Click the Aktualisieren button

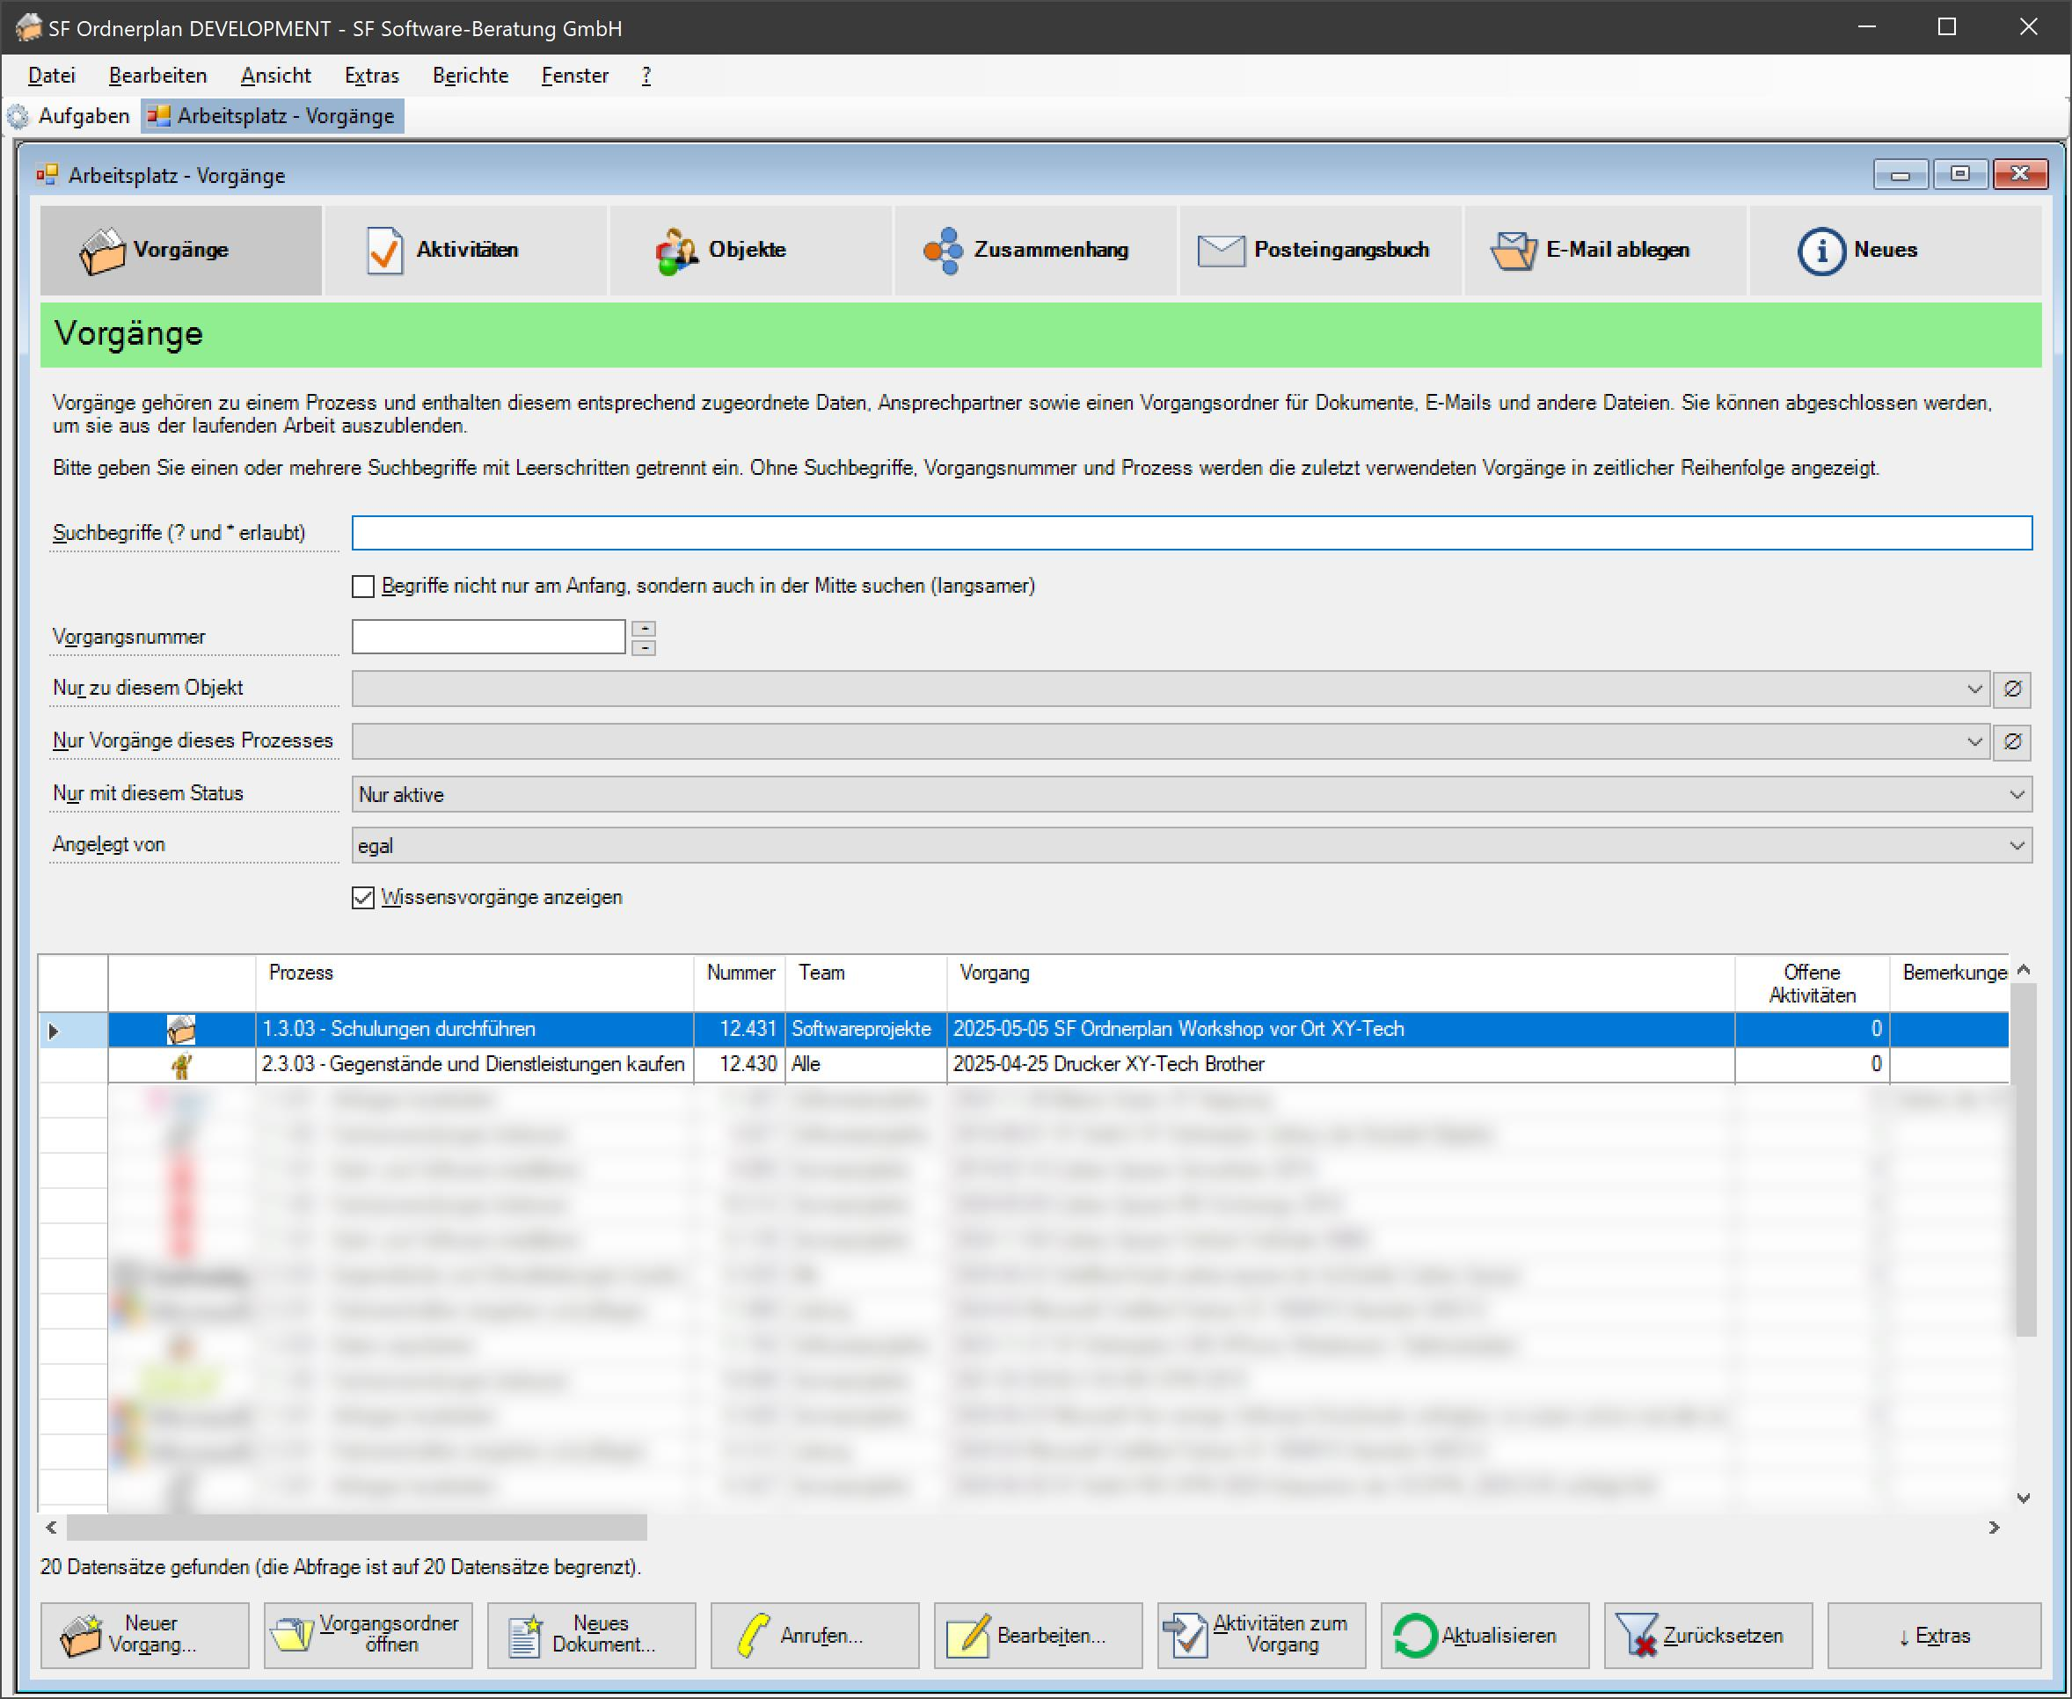(x=1485, y=1636)
